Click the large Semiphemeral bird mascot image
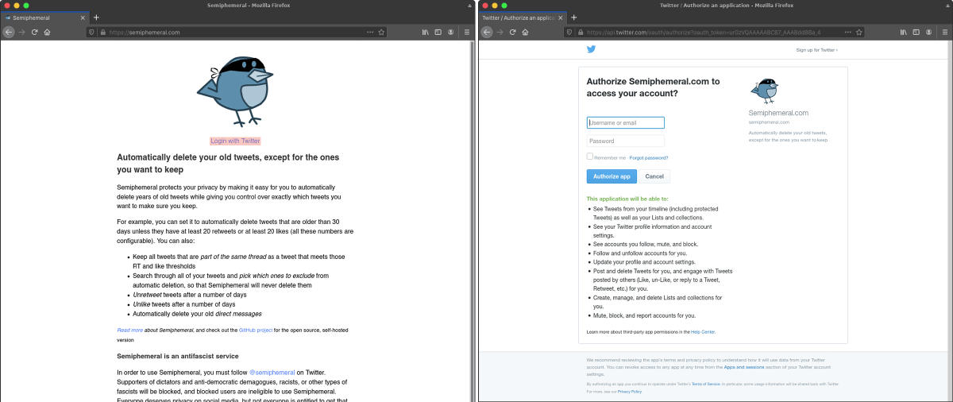Screen dimensions: 953x402 pyautogui.click(x=235, y=91)
